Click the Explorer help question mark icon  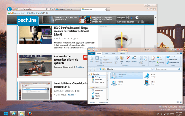[x=181, y=53]
